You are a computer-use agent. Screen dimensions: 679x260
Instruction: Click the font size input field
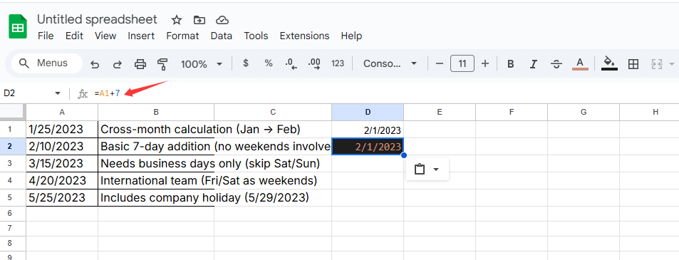pyautogui.click(x=462, y=63)
